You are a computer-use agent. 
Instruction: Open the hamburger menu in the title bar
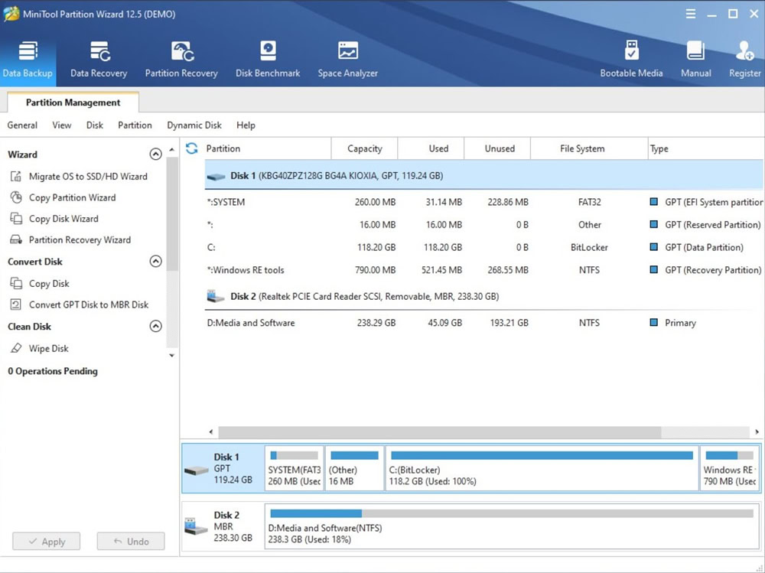(690, 14)
